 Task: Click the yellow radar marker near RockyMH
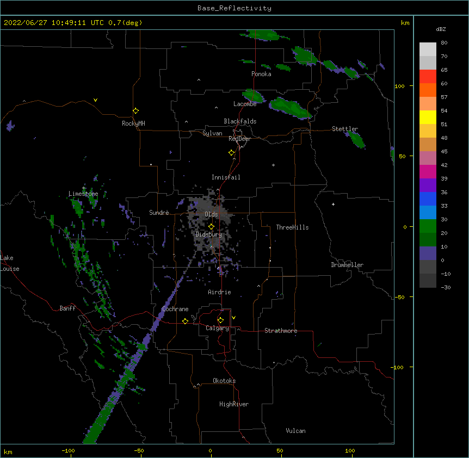(136, 111)
